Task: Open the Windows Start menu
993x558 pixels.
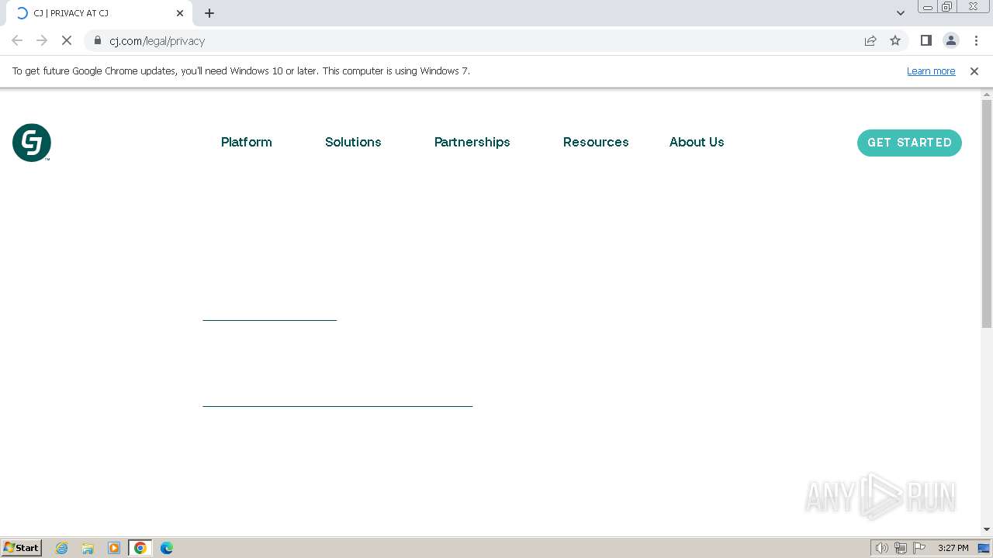Action: point(21,548)
